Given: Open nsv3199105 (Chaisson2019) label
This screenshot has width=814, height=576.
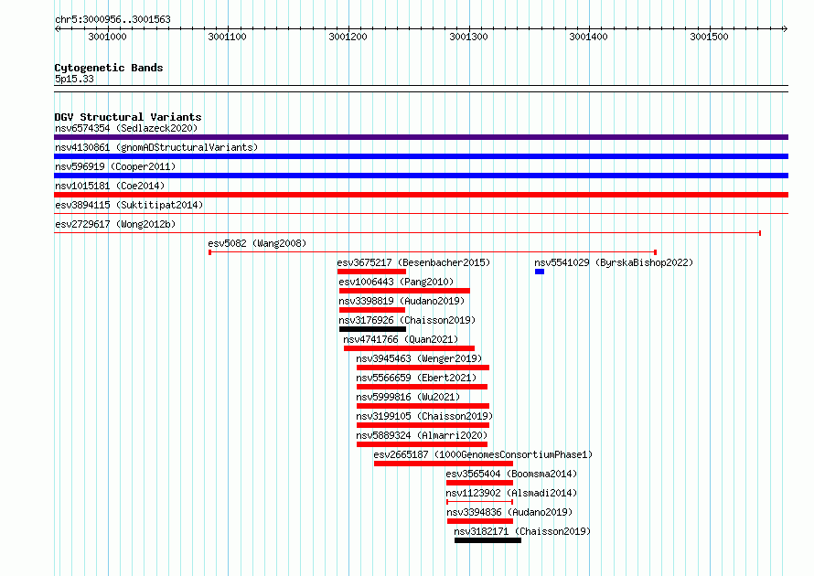Looking at the screenshot, I should 424,416.
